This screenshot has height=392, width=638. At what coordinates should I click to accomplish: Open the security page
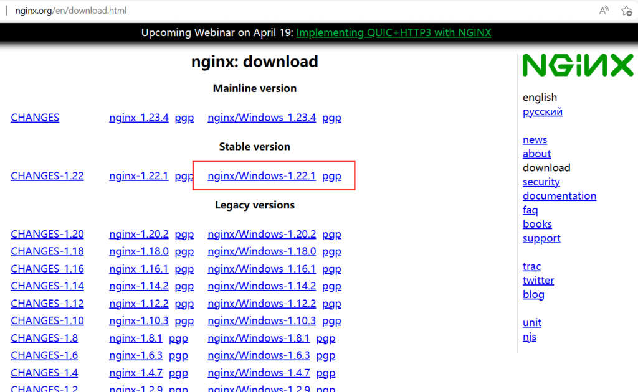click(x=541, y=182)
